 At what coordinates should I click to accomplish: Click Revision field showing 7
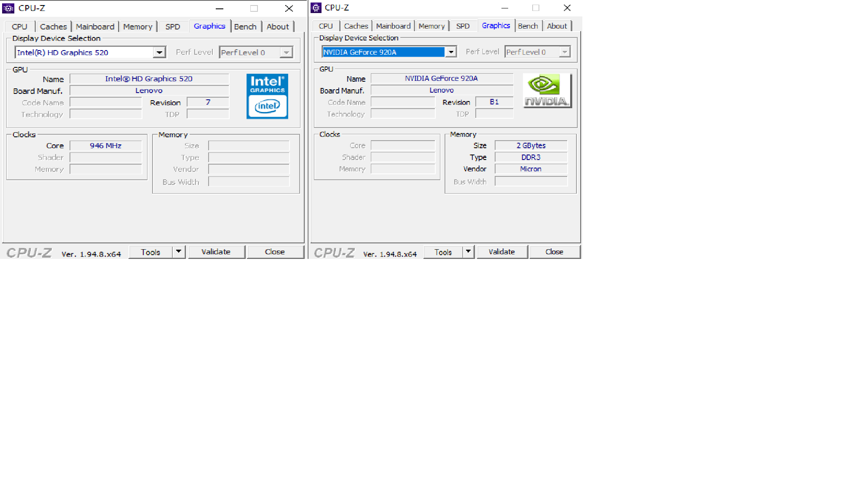(x=208, y=102)
